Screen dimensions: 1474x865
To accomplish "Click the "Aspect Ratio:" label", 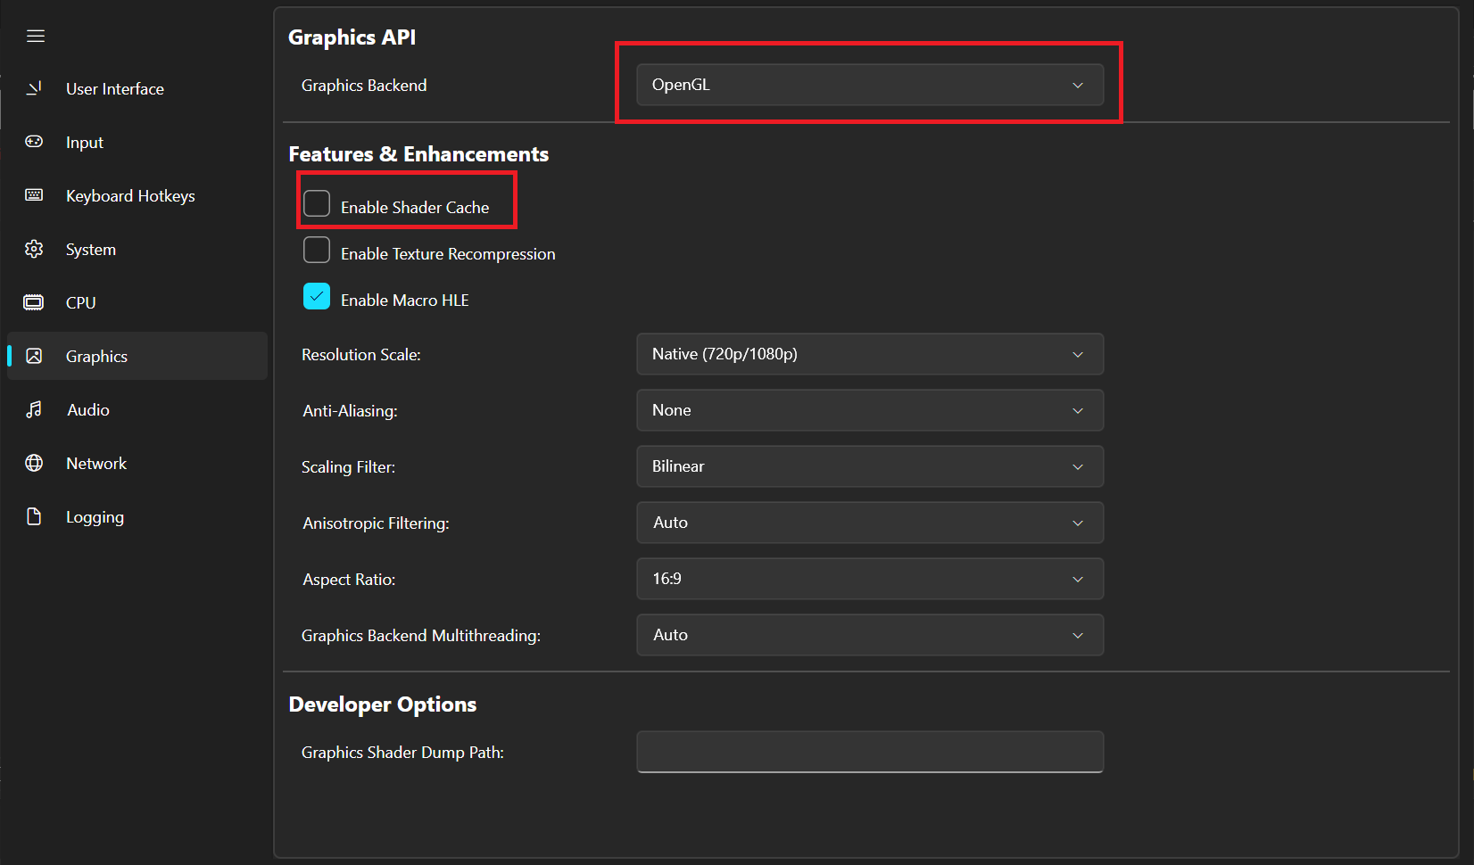I will [349, 580].
